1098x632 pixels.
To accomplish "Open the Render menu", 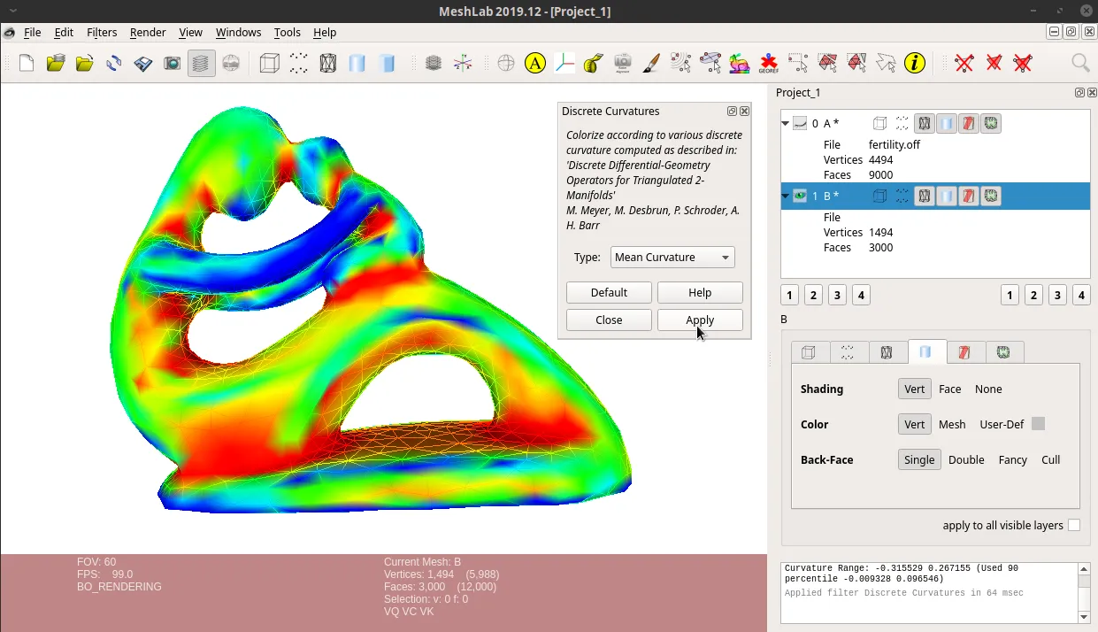I will [148, 32].
